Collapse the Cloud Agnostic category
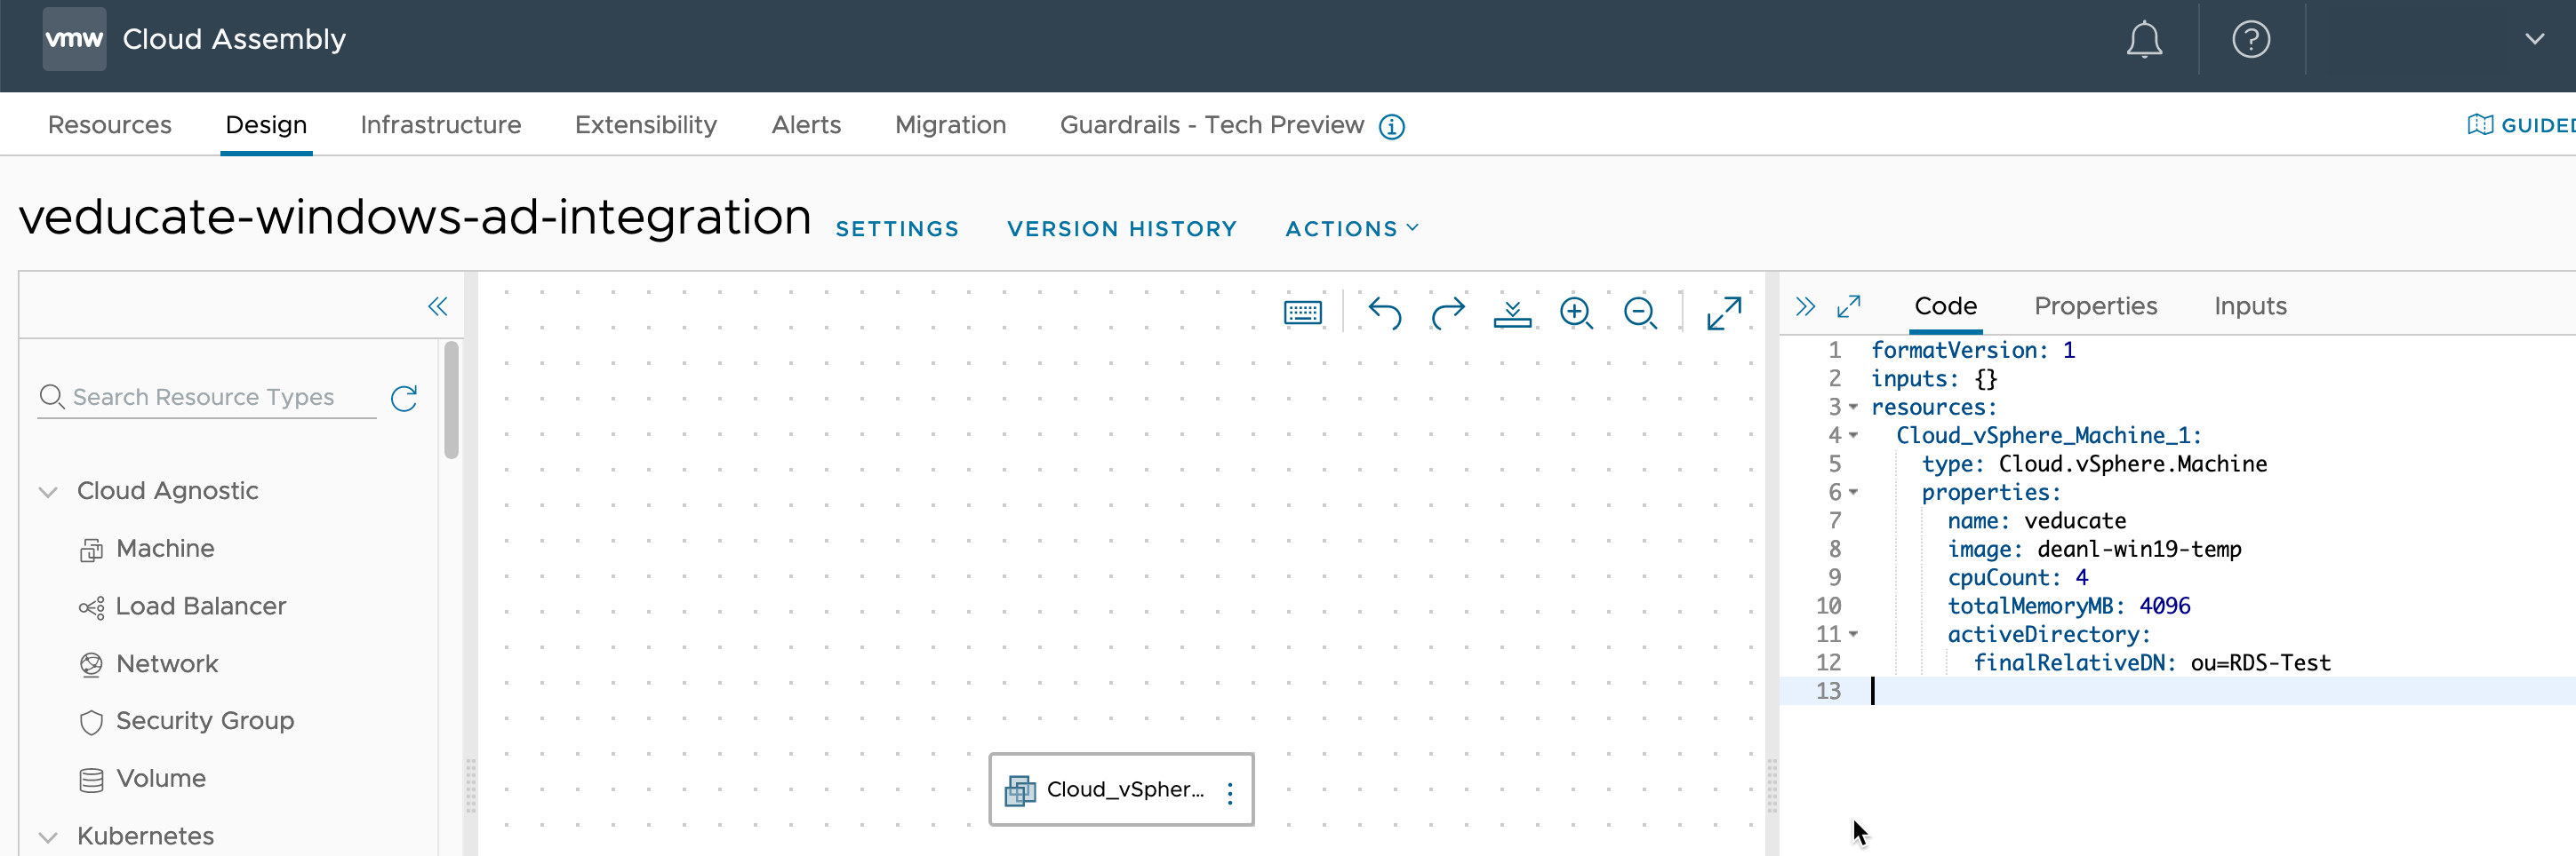Image resolution: width=2576 pixels, height=856 pixels. 48,491
